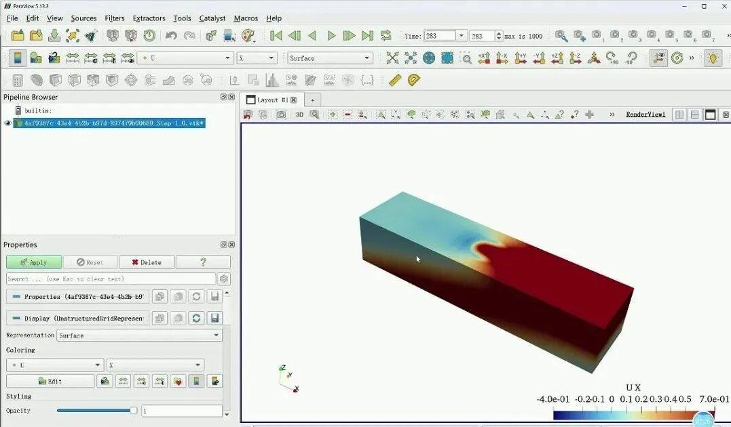731x427 pixels.
Task: Toggle visibility eye of the vtk file
Action: [7, 123]
